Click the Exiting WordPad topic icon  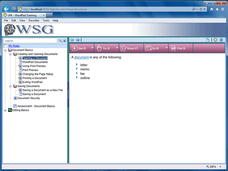[x=20, y=82]
